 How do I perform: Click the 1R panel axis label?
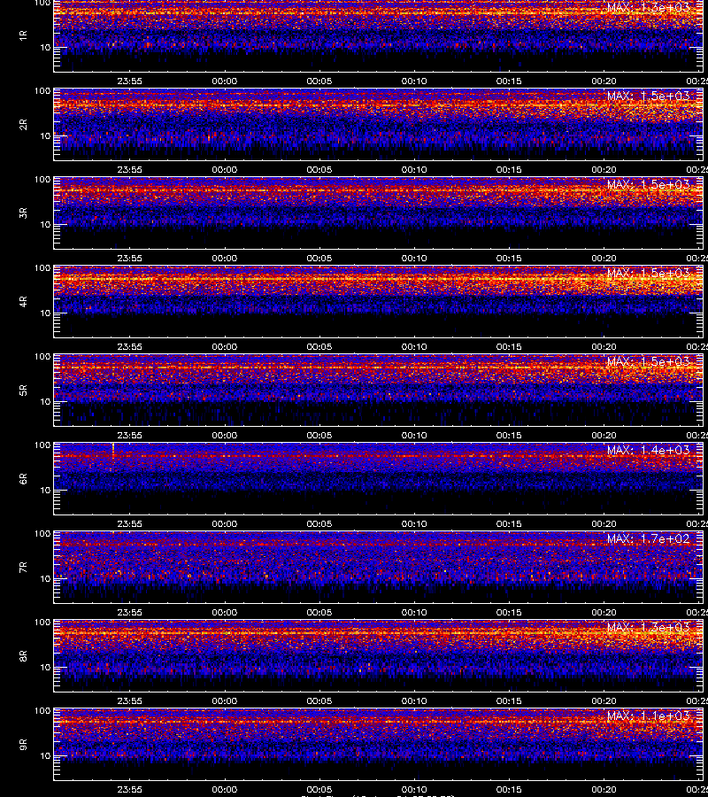(23, 35)
